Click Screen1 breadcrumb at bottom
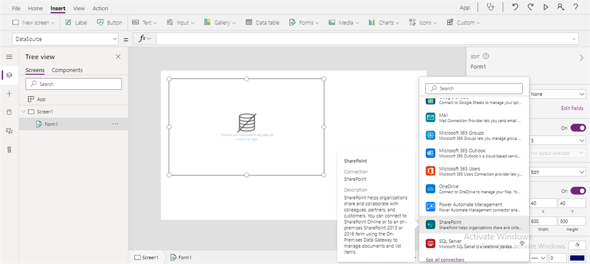 (146, 258)
